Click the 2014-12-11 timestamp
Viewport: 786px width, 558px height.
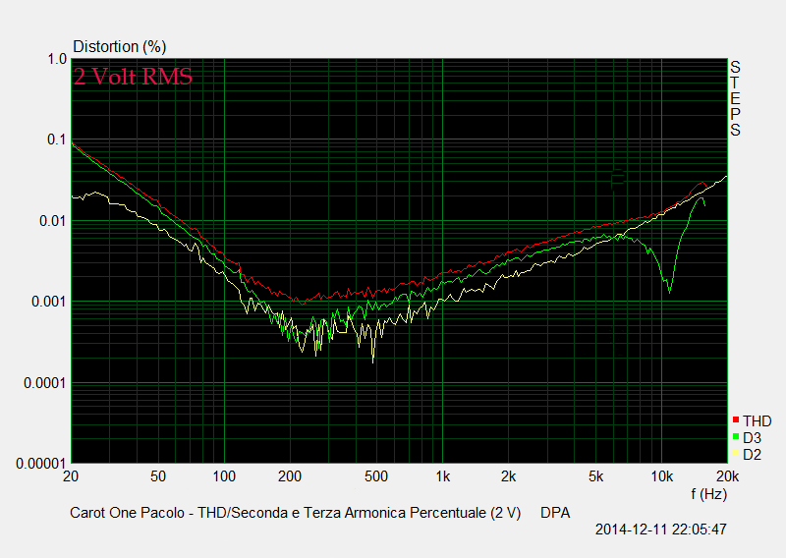660,530
